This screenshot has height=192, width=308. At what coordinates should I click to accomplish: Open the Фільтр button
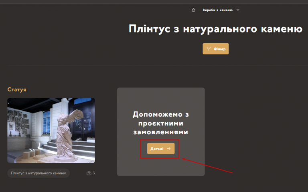[x=216, y=49]
